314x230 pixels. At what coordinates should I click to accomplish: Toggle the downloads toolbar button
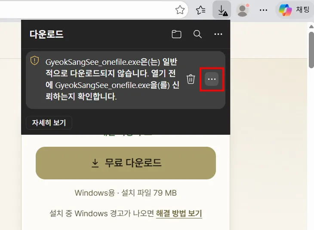pos(222,10)
